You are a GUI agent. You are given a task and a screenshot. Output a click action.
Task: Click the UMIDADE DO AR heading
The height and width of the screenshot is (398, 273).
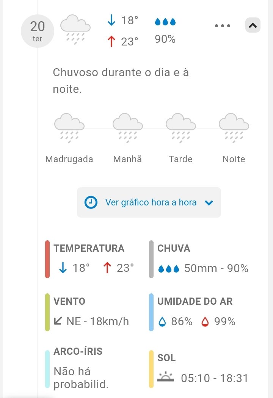195,301
